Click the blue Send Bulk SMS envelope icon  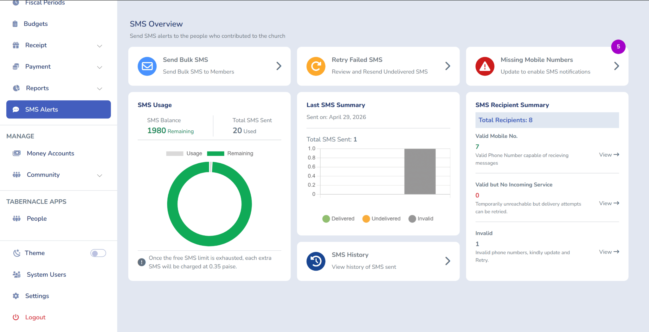coord(147,66)
